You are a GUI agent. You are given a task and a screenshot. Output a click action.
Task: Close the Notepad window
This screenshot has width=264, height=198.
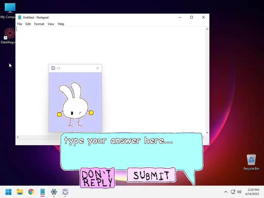click(x=203, y=17)
